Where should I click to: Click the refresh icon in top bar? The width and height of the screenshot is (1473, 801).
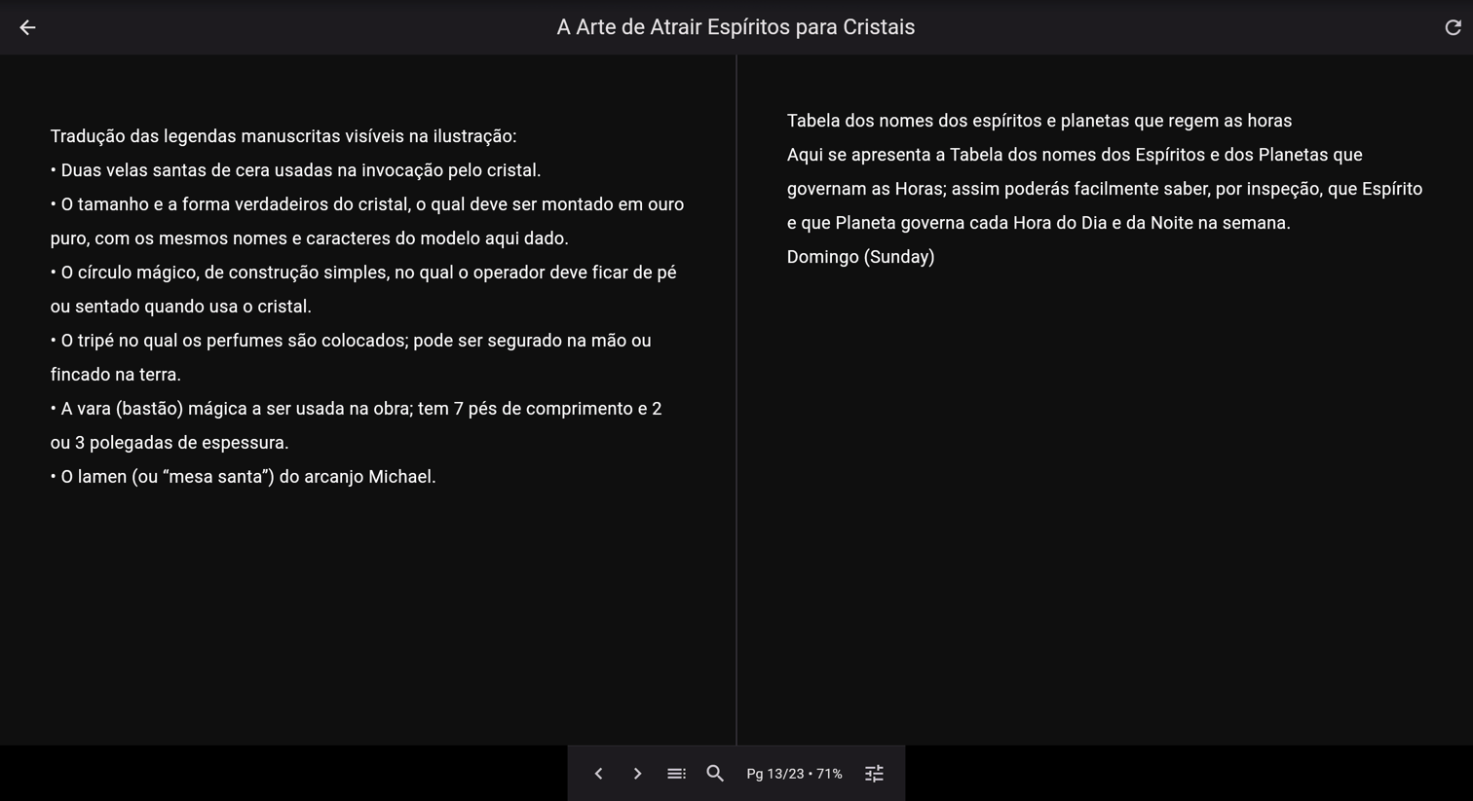pos(1451,27)
